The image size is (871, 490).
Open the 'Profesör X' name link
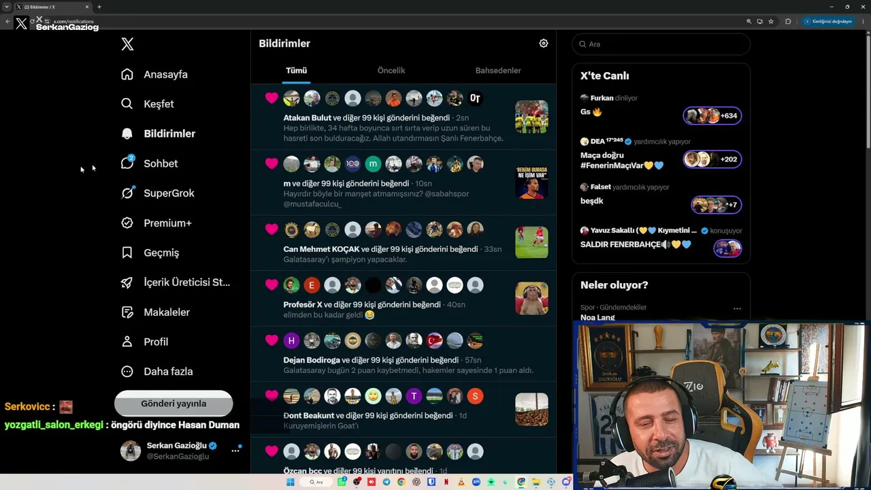pyautogui.click(x=303, y=305)
